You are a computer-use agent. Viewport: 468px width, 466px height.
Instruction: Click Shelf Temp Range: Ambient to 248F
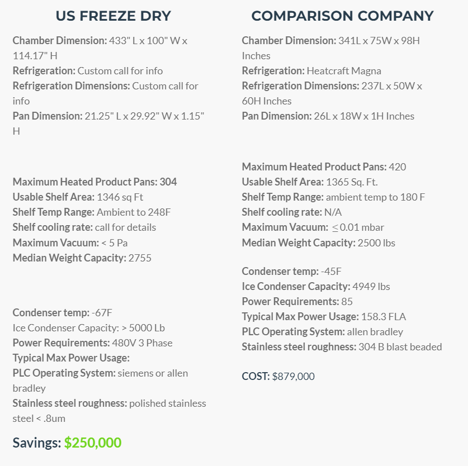click(x=92, y=212)
